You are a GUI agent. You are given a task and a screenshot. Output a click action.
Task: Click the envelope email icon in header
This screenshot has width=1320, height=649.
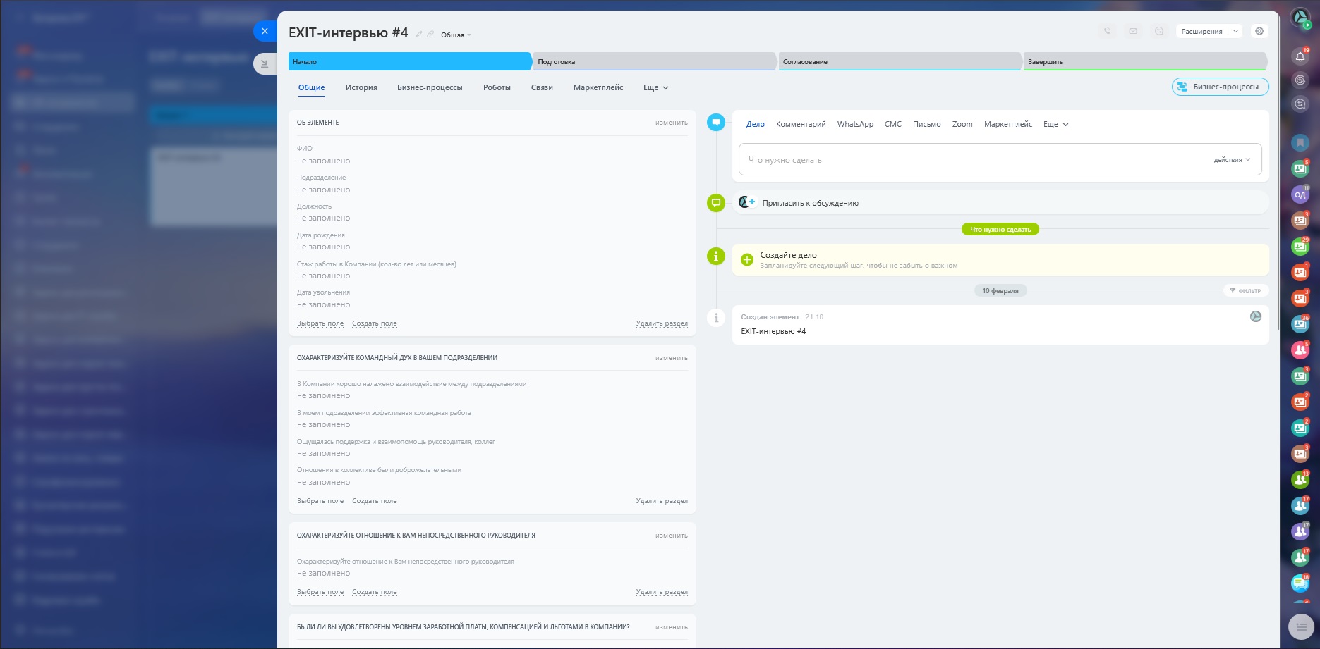[x=1133, y=31]
